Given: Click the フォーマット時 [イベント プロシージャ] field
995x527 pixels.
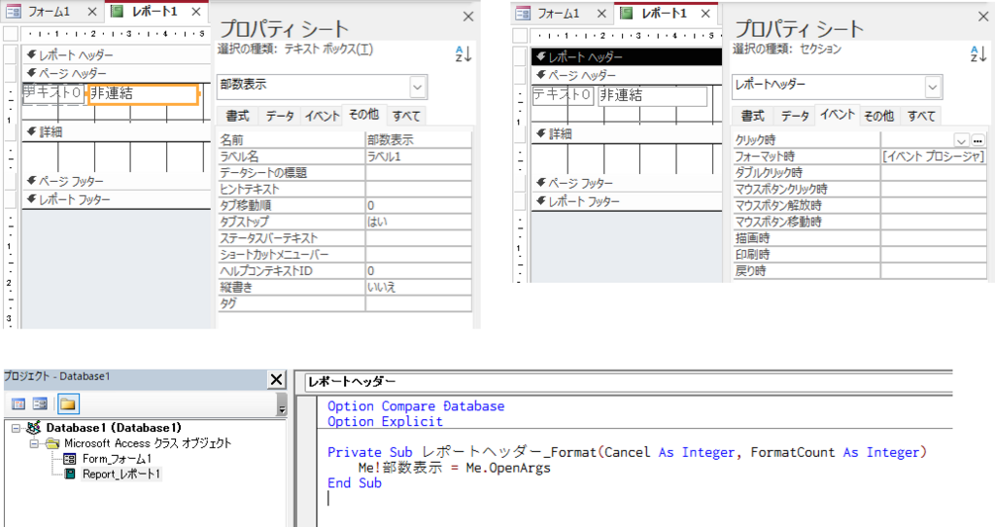Looking at the screenshot, I should [933, 157].
